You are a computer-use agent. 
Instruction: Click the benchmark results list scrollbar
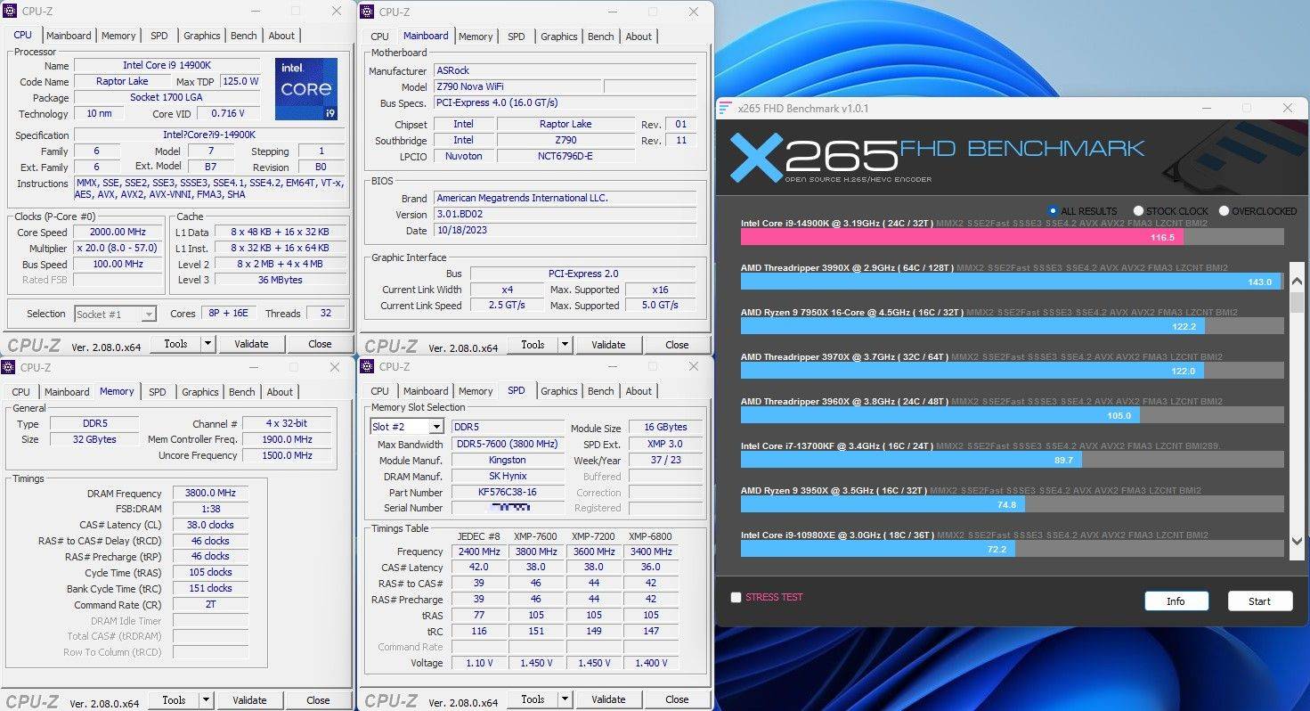1297,401
